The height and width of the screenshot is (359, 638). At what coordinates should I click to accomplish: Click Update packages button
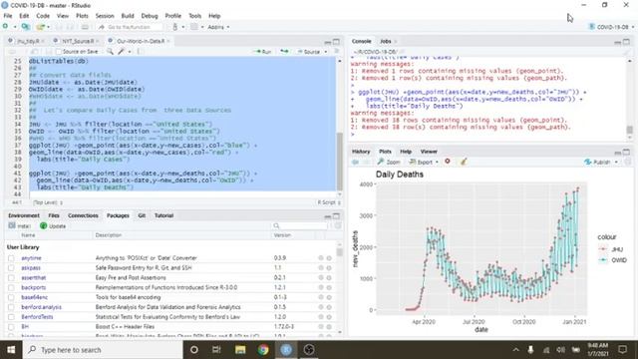point(53,226)
